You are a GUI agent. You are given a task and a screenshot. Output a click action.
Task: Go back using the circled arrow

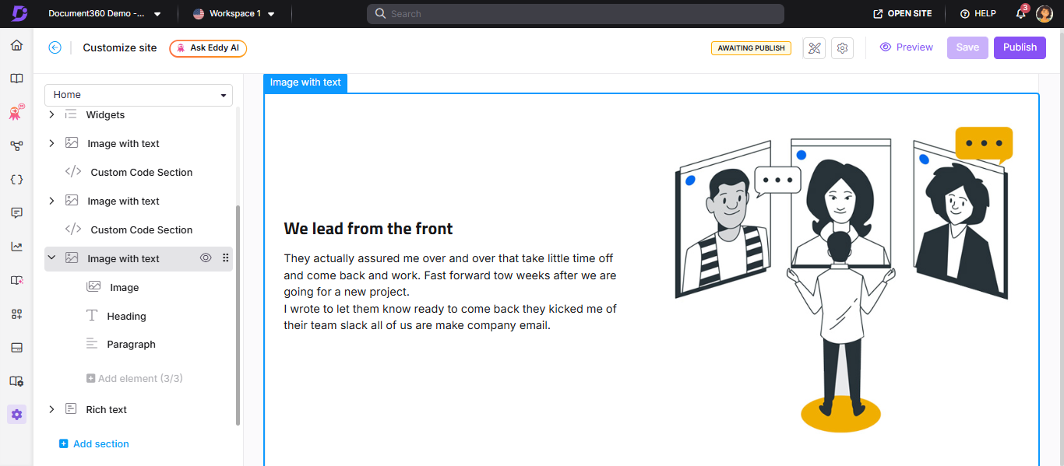55,47
